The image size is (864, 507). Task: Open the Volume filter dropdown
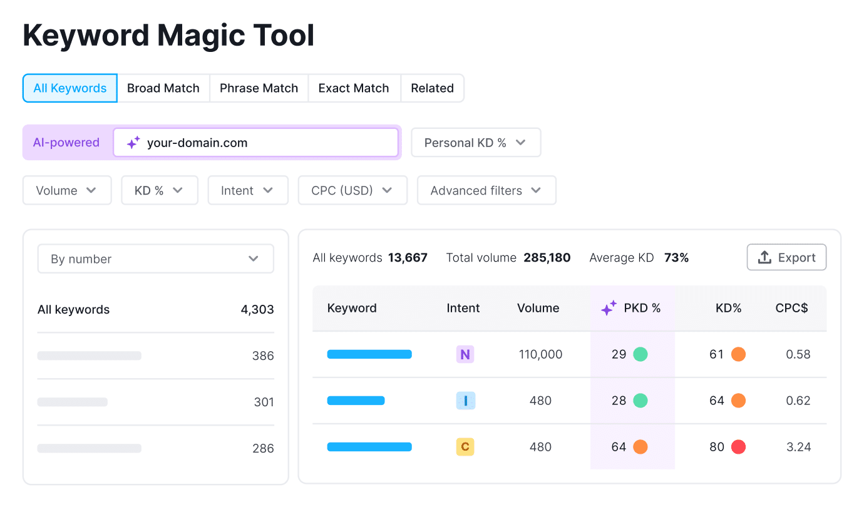coord(67,190)
